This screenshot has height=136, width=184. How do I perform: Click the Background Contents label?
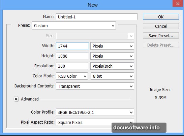pos(34,86)
